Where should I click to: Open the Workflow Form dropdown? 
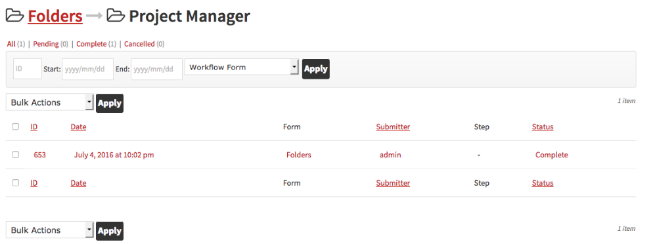241,67
